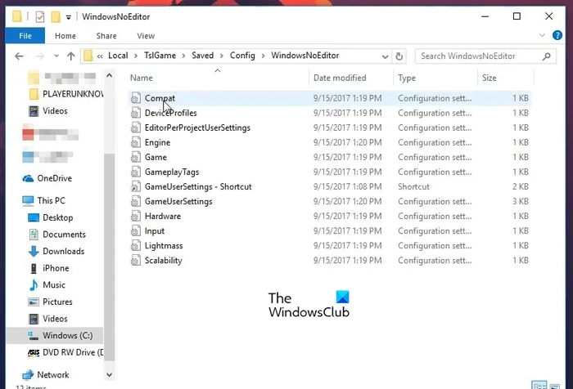Expand the address bar history dropdown
The height and width of the screenshot is (389, 573).
coord(385,56)
